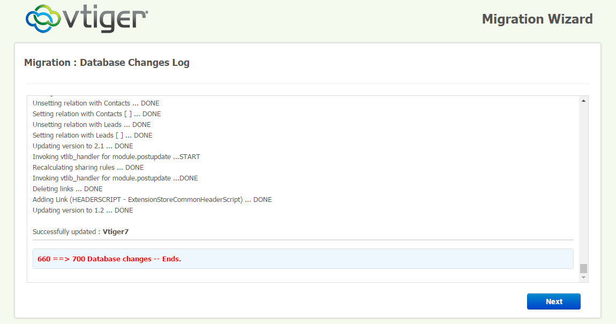Click the 'module.postupdate ...DONE' log line
This screenshot has height=324, width=616.
click(115, 178)
